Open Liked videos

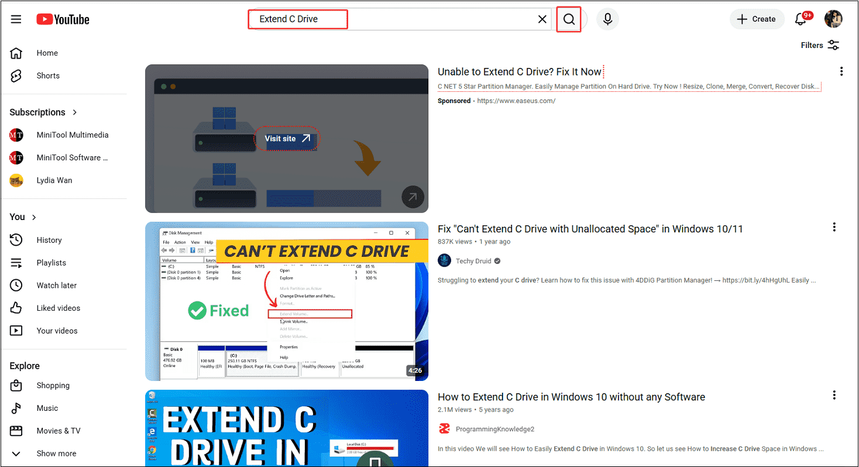pyautogui.click(x=58, y=308)
